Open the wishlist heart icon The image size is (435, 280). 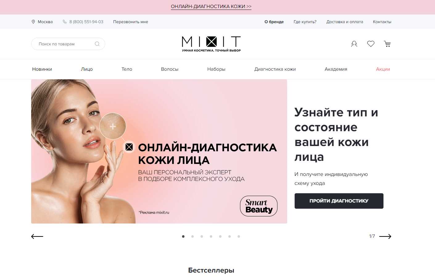371,44
